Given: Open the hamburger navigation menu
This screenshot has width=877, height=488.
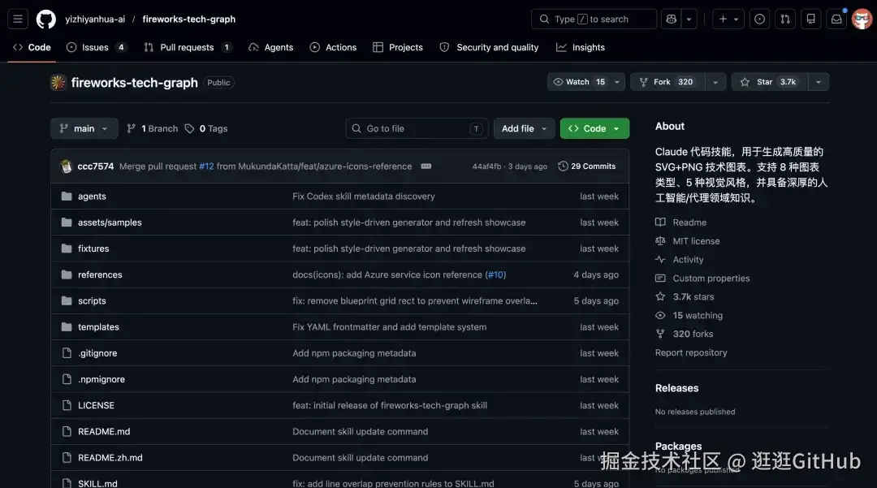Looking at the screenshot, I should click(x=18, y=19).
